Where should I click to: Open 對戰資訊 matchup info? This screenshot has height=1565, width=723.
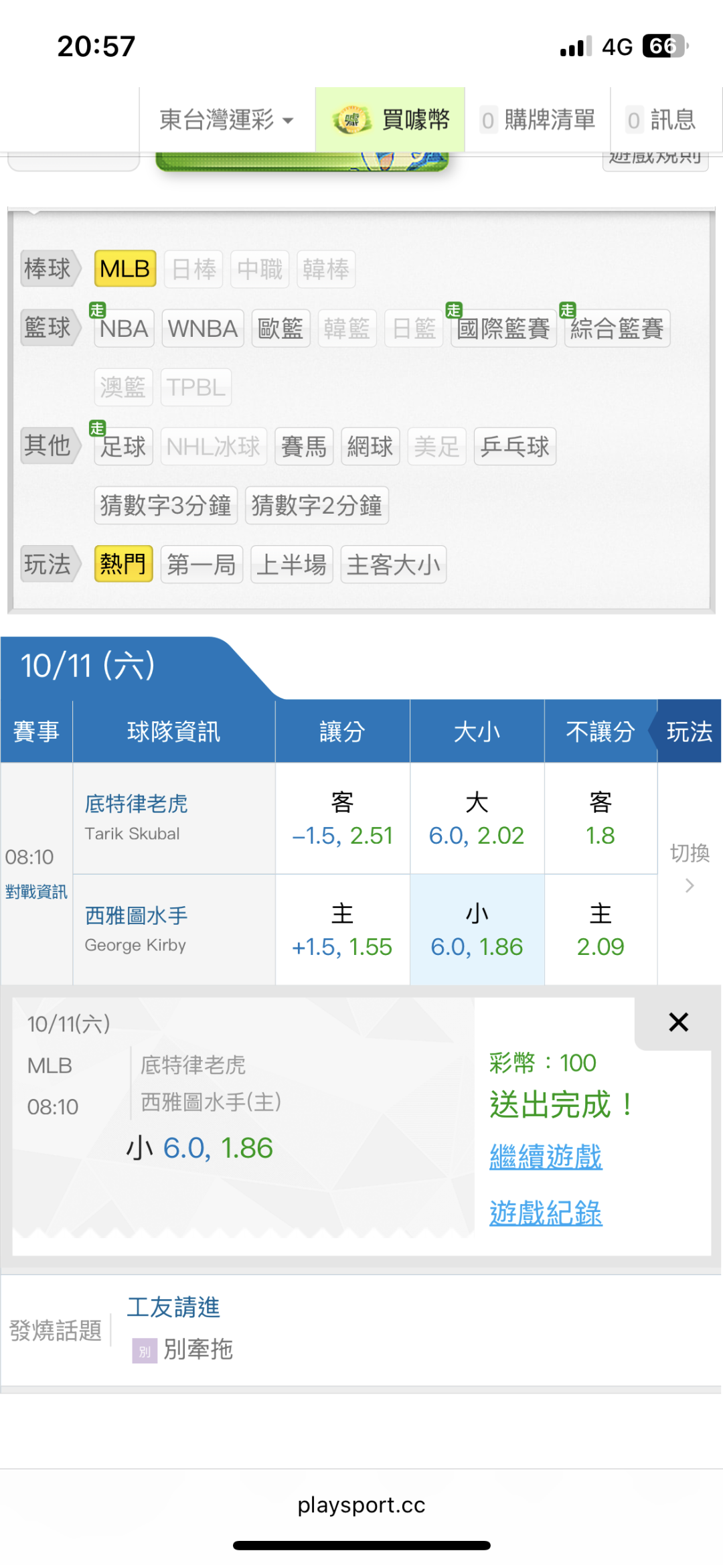point(36,892)
